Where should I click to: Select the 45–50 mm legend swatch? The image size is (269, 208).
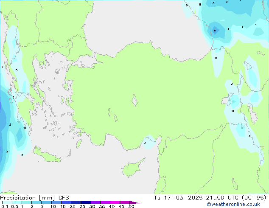point(125,202)
